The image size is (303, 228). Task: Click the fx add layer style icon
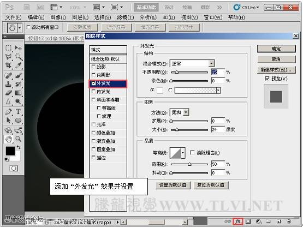[238, 221]
